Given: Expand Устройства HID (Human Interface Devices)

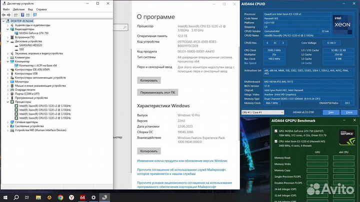Looking at the screenshot, I should [x=8, y=130].
